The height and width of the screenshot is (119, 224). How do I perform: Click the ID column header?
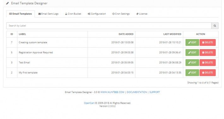[x=12, y=34]
